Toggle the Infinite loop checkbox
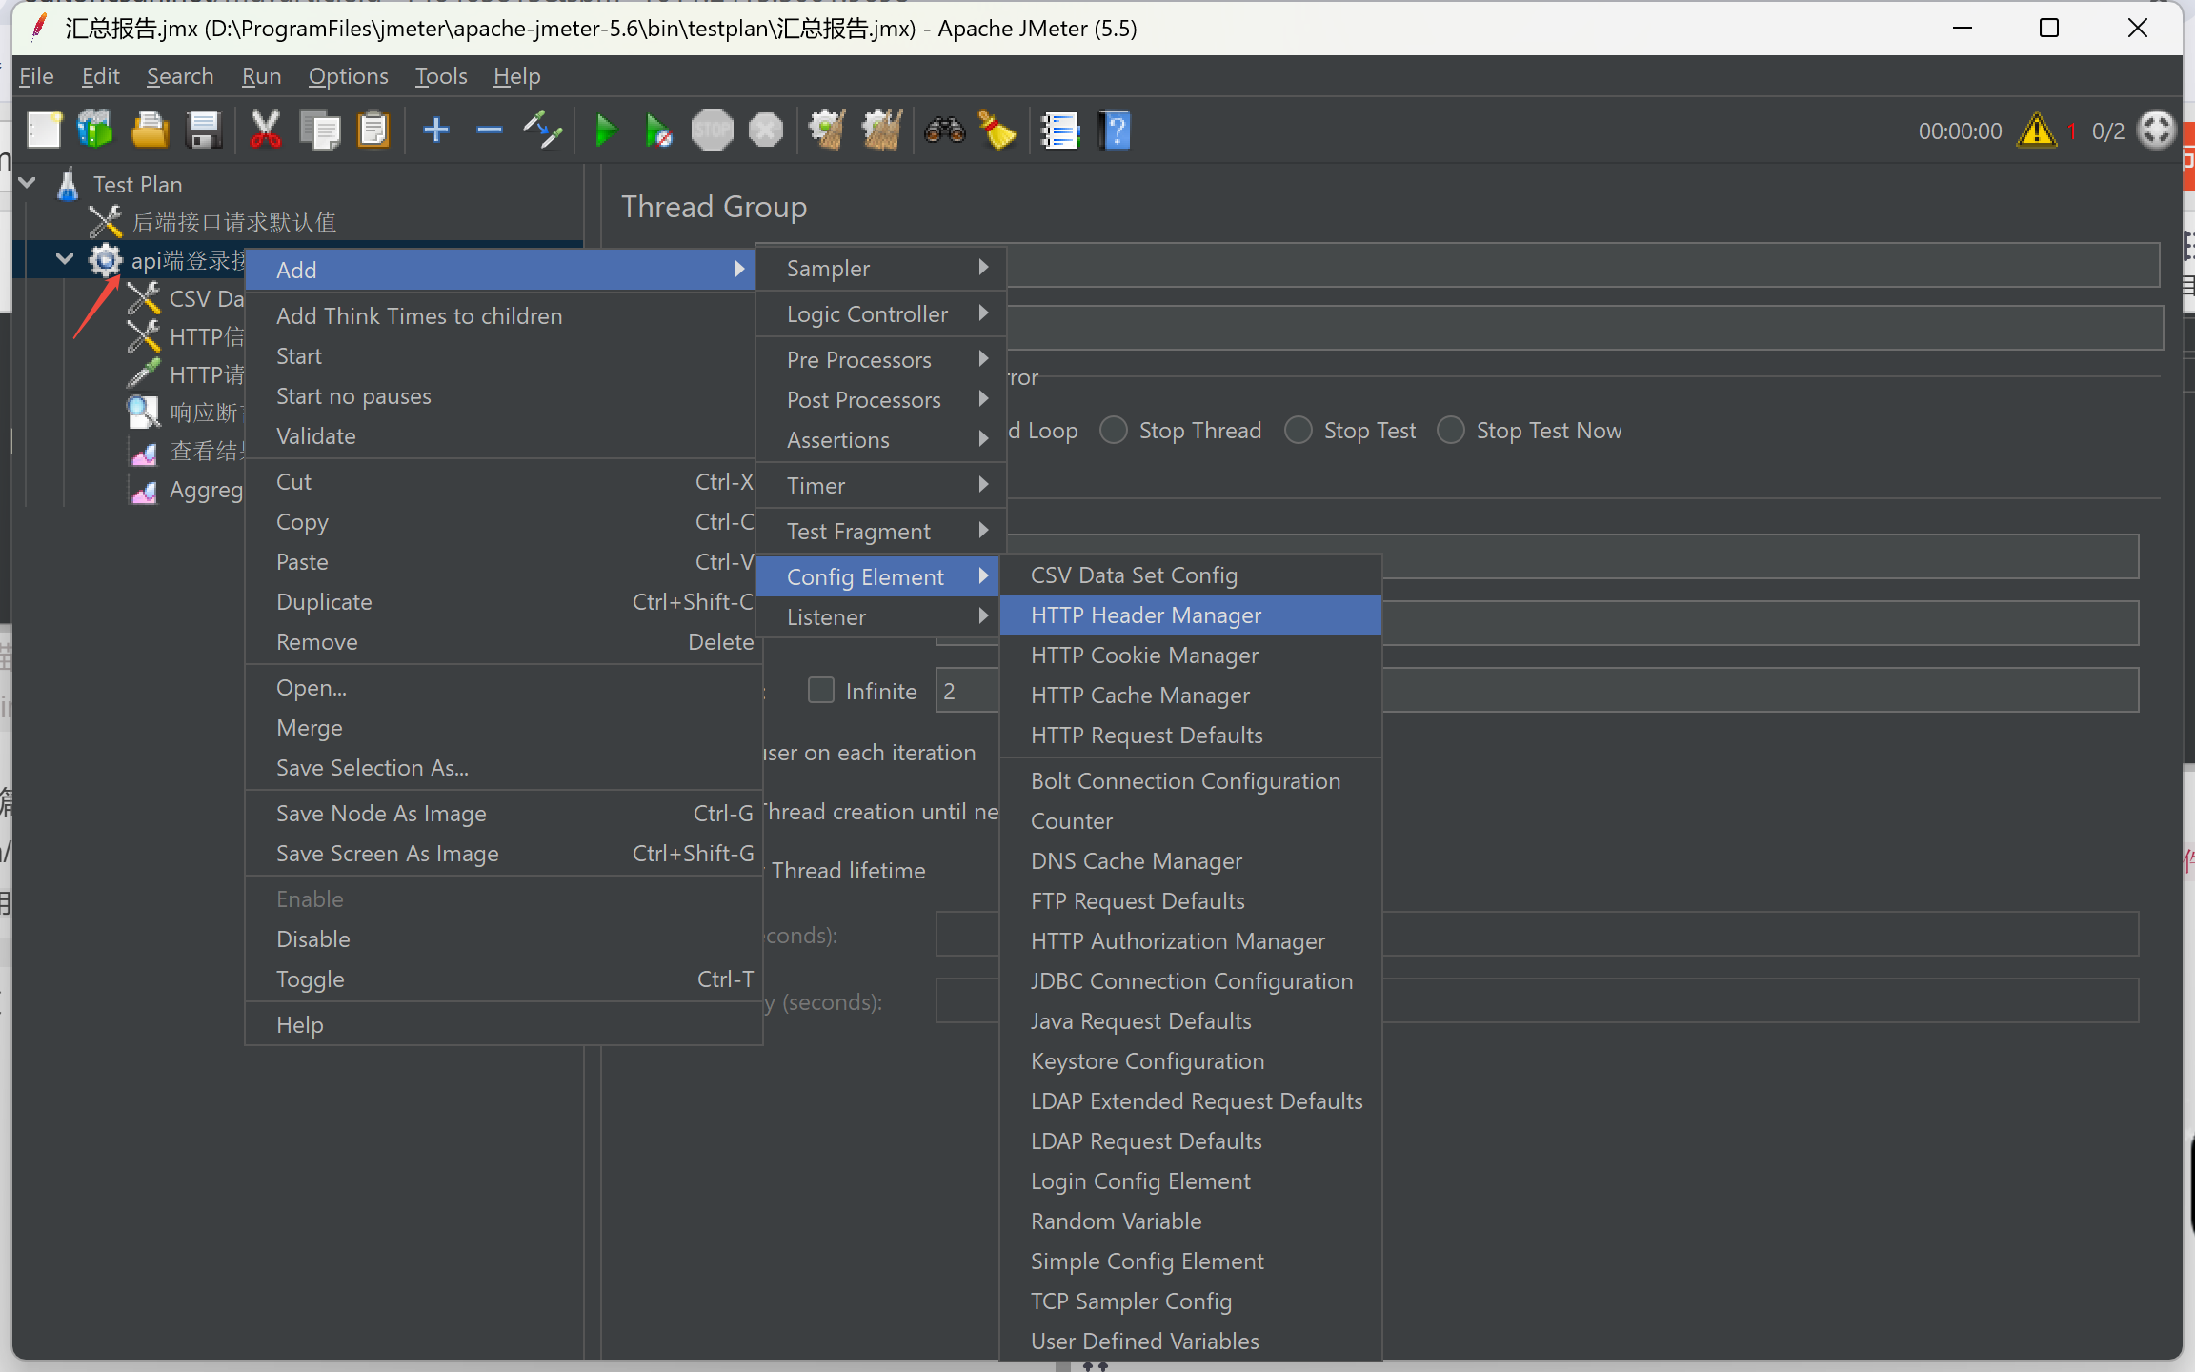The image size is (2195, 1372). [x=821, y=691]
